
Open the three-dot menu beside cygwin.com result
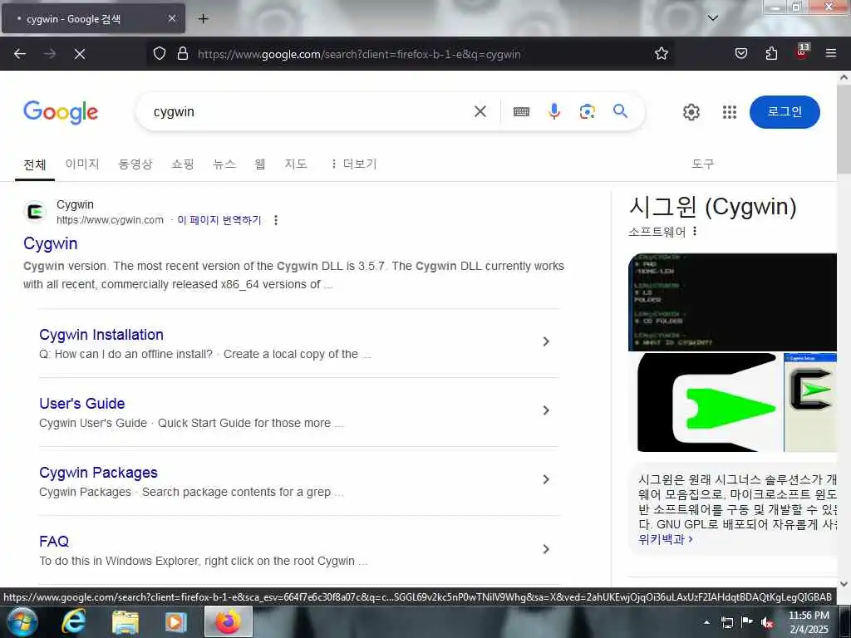tap(276, 220)
